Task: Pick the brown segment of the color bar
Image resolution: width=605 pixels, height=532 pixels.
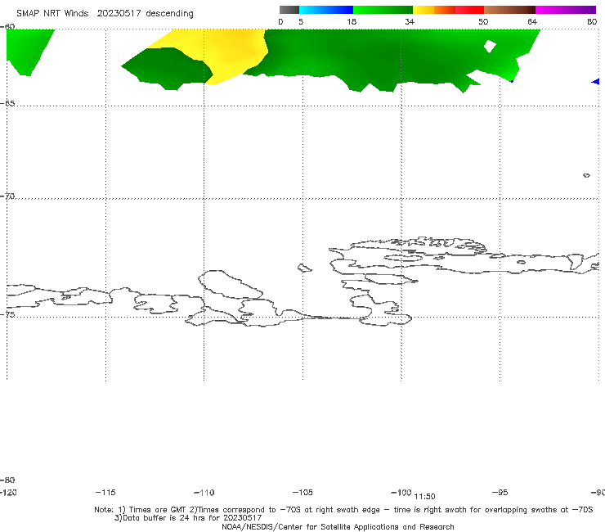Action: click(x=509, y=10)
